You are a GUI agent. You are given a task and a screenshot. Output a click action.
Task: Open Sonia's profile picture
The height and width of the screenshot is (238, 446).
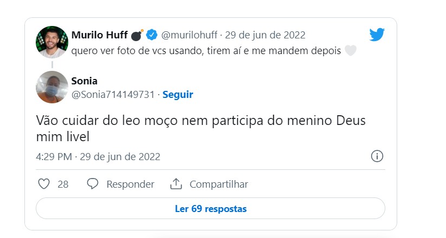click(x=52, y=87)
